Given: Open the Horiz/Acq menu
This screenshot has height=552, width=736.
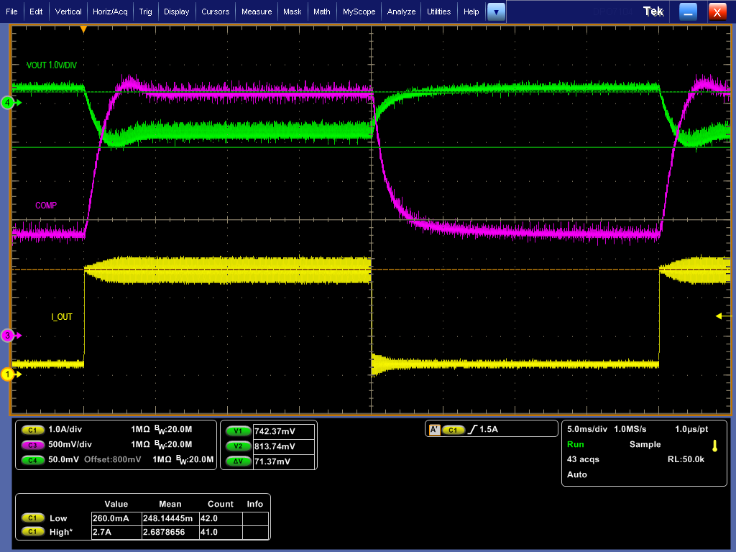Looking at the screenshot, I should [110, 11].
